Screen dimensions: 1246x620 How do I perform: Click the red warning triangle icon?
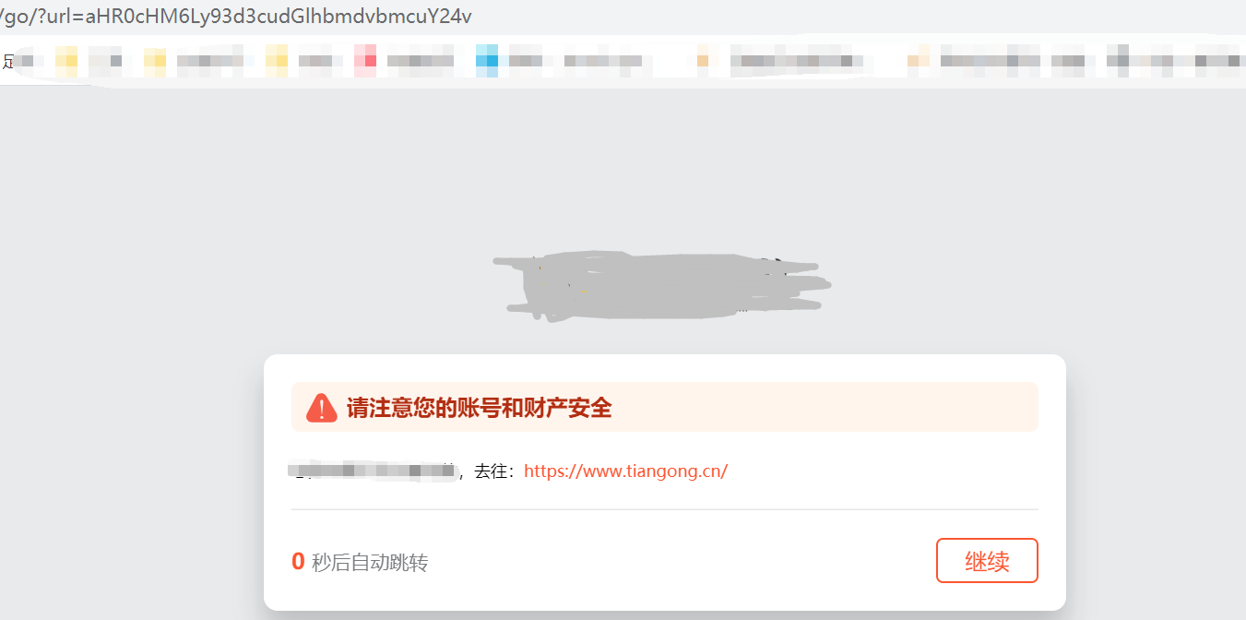point(322,407)
